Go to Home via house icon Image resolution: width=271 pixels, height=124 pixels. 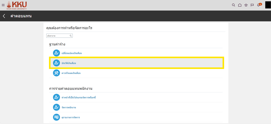(240, 5)
